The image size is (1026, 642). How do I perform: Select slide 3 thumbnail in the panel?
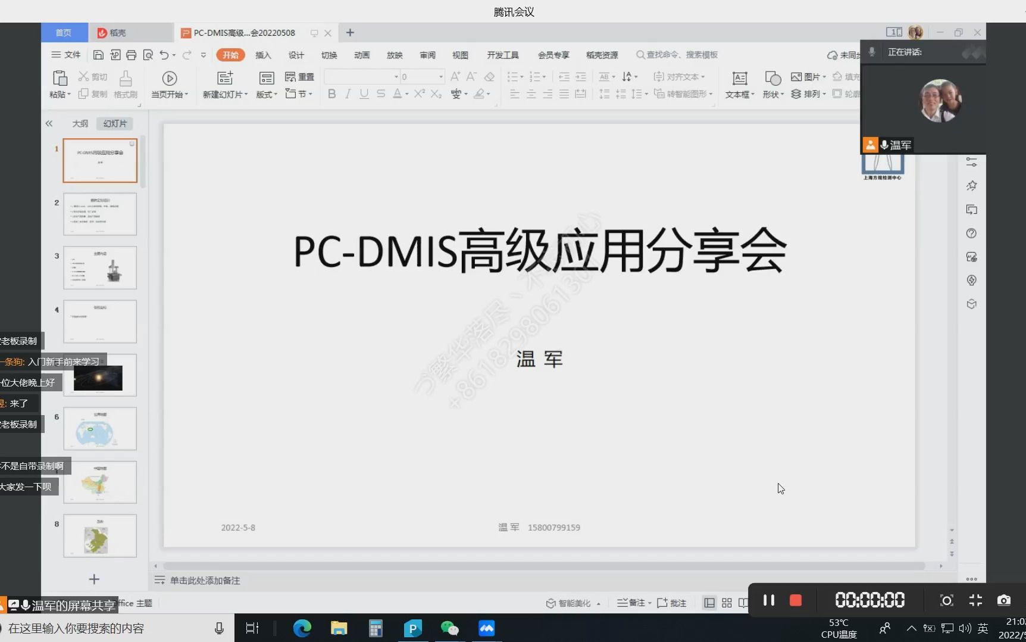tap(100, 268)
